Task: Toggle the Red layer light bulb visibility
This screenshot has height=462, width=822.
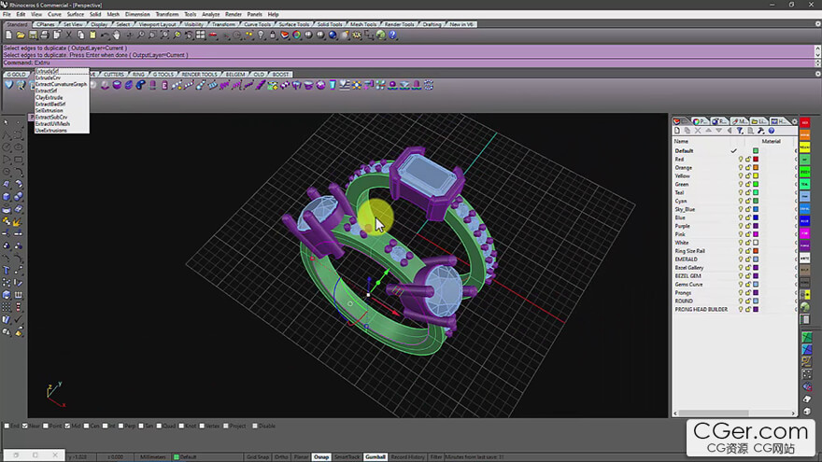Action: coord(741,160)
